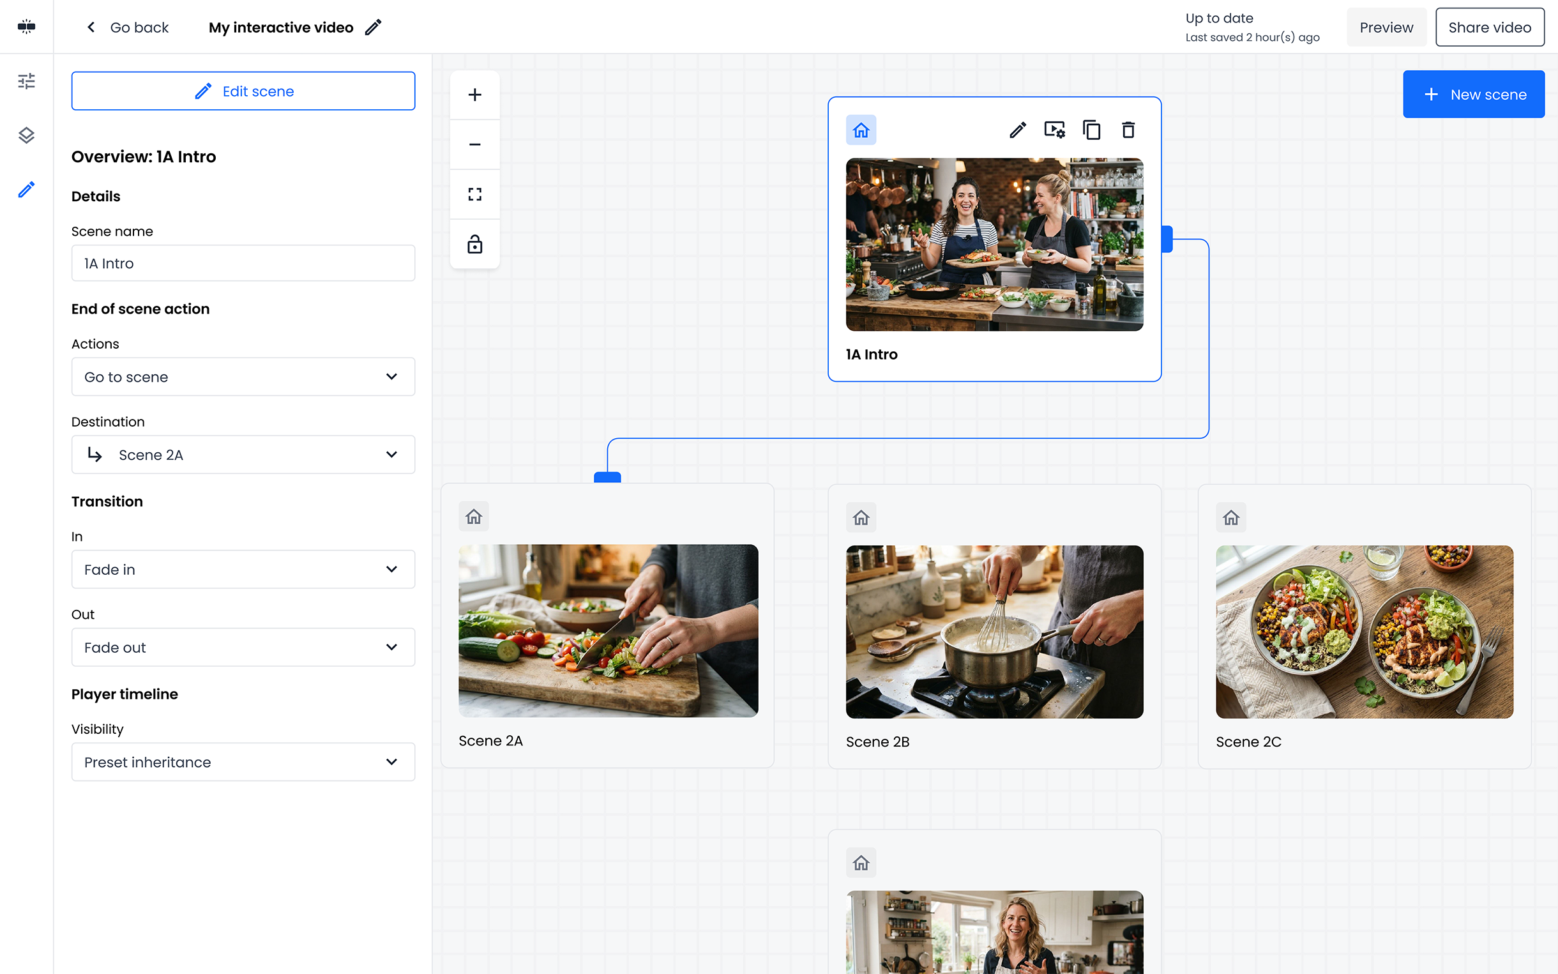This screenshot has height=974, width=1558.
Task: Open the Actions dropdown showing Go to scene
Action: click(x=243, y=377)
